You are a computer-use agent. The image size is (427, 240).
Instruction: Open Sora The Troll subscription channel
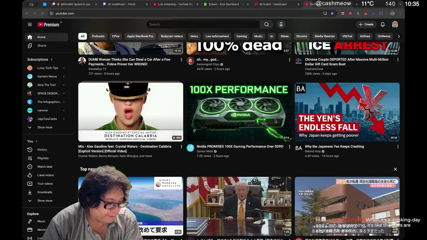coord(46,85)
